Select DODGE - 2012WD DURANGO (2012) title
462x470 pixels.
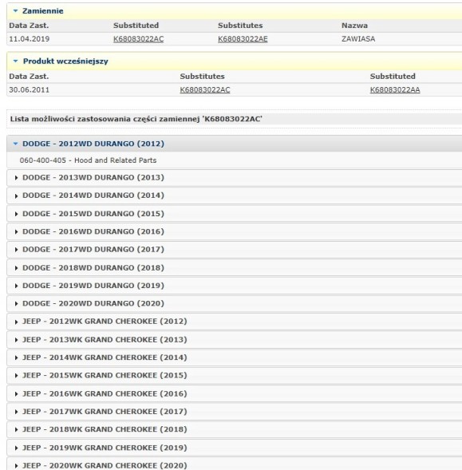pos(93,144)
